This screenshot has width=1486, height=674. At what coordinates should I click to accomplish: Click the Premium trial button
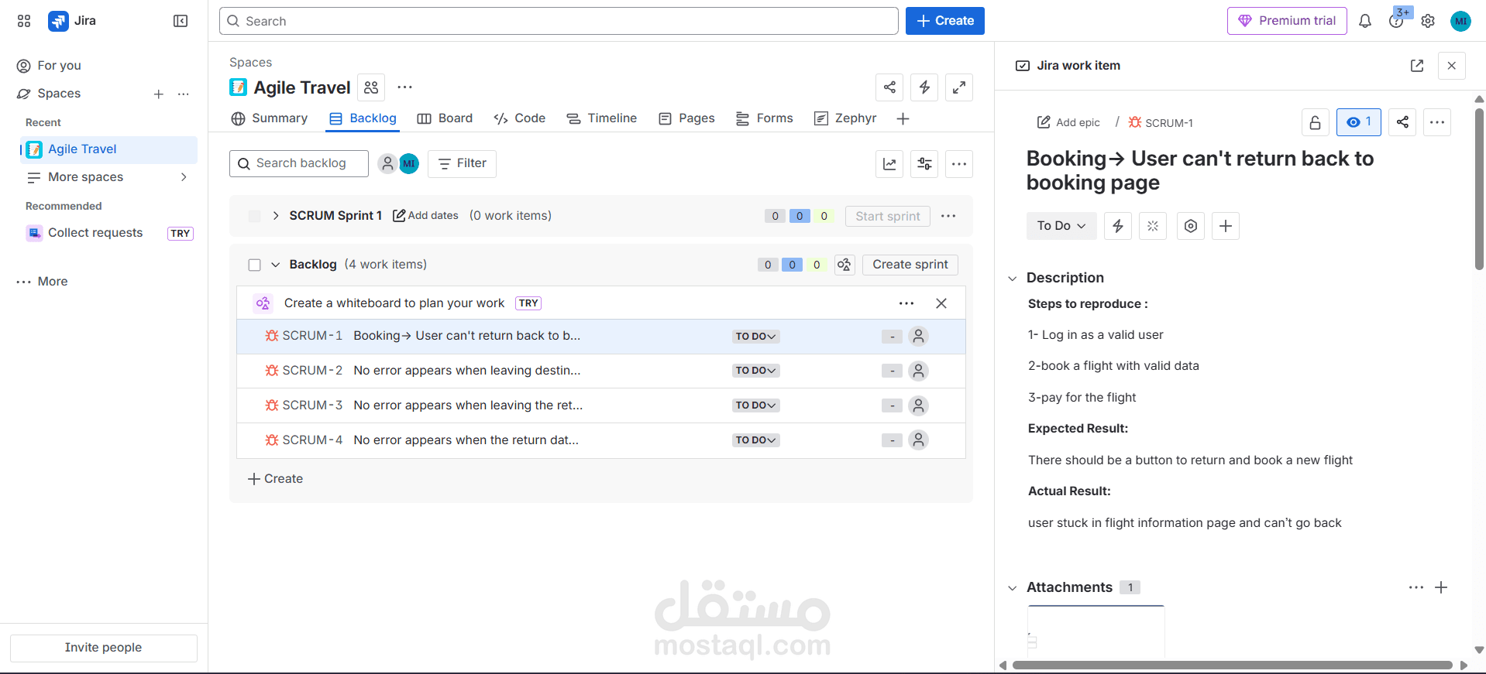coord(1287,21)
